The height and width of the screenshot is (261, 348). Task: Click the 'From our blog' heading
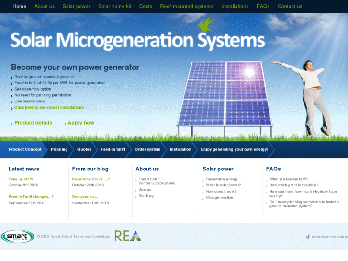(x=90, y=169)
